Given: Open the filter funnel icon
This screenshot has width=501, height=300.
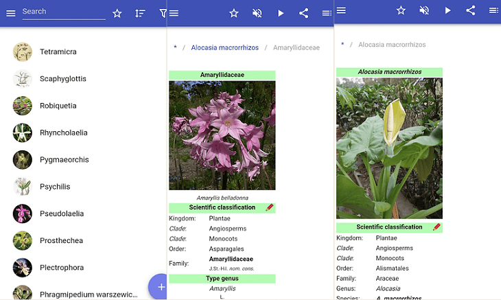Looking at the screenshot, I should click(x=163, y=13).
